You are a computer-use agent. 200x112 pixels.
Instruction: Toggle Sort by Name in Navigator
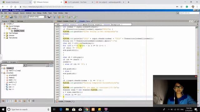tap(29, 101)
